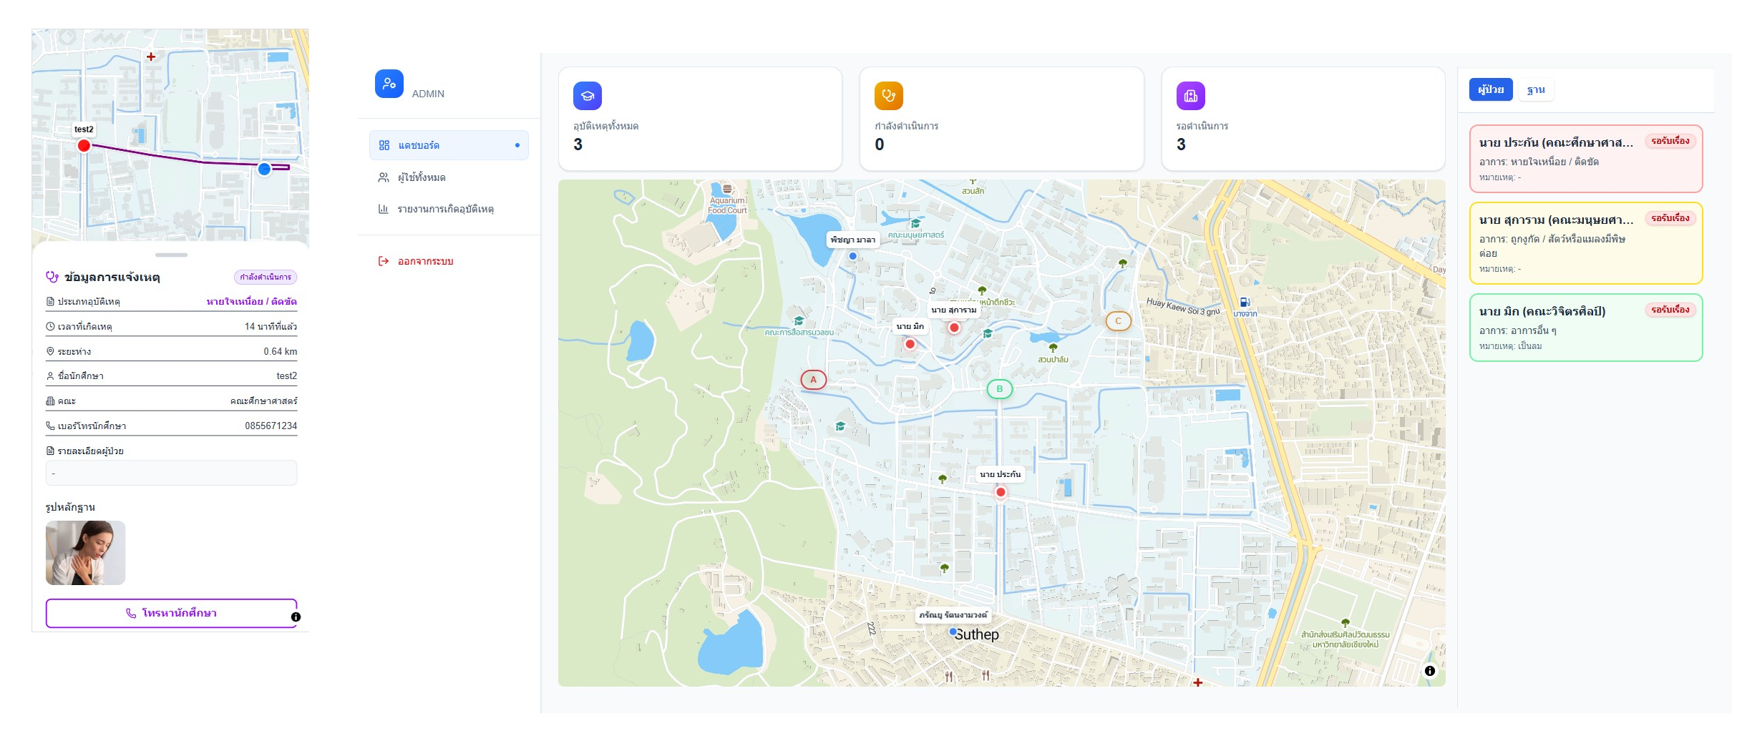Click the blue graduation cap total incidents icon
The width and height of the screenshot is (1742, 751).
587,96
